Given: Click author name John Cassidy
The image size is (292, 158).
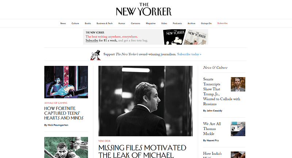Looking at the screenshot, I should [x=215, y=111].
